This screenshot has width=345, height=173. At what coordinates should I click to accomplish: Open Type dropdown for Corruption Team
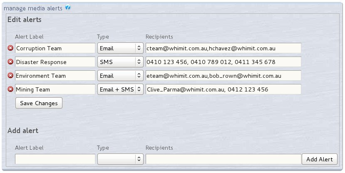(120, 48)
